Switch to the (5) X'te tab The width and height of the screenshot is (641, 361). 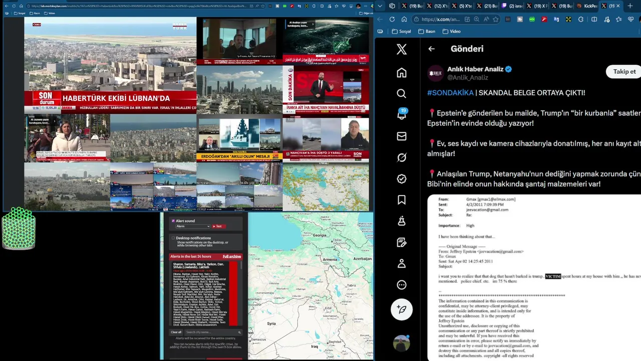point(462,6)
